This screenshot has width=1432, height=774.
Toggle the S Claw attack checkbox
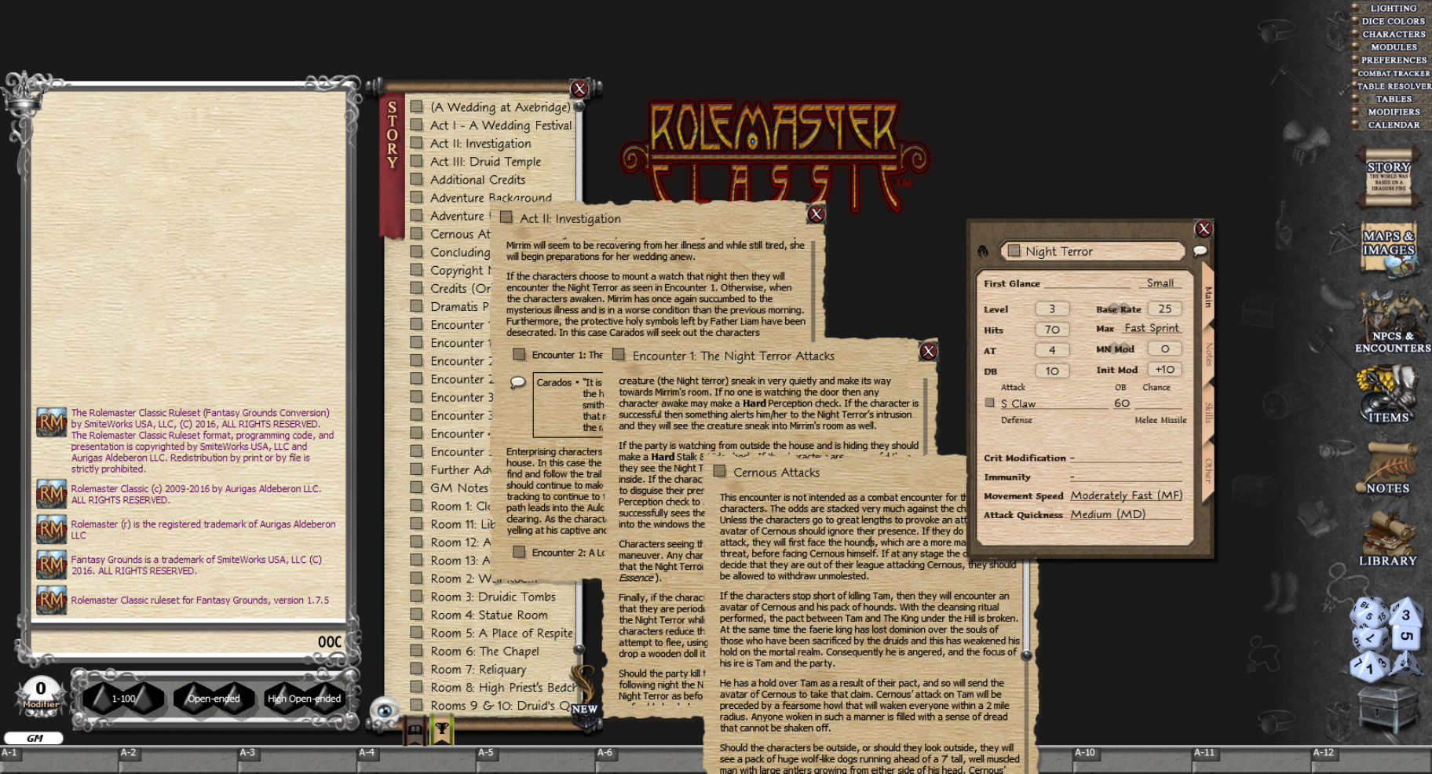pos(990,401)
